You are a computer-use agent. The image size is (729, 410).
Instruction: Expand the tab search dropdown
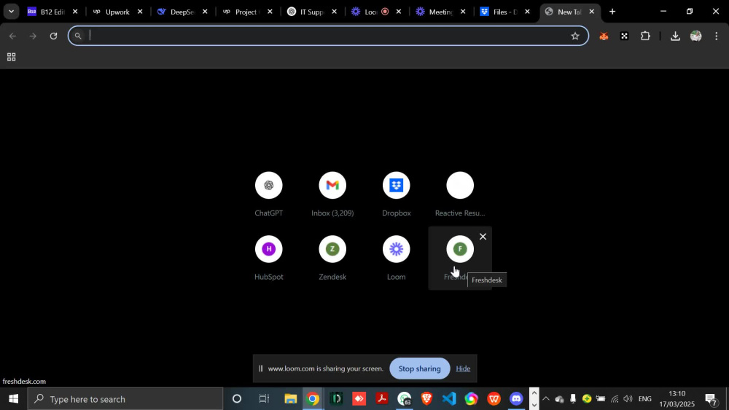(11, 12)
